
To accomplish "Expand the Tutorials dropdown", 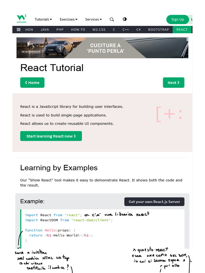I will 43,19.
